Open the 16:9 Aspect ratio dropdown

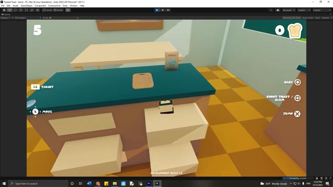[28, 18]
